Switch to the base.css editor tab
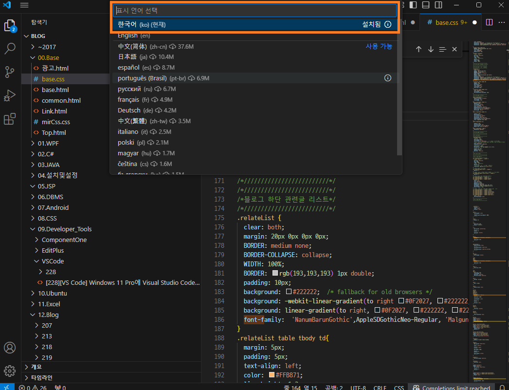The height and width of the screenshot is (390, 509). click(451, 22)
